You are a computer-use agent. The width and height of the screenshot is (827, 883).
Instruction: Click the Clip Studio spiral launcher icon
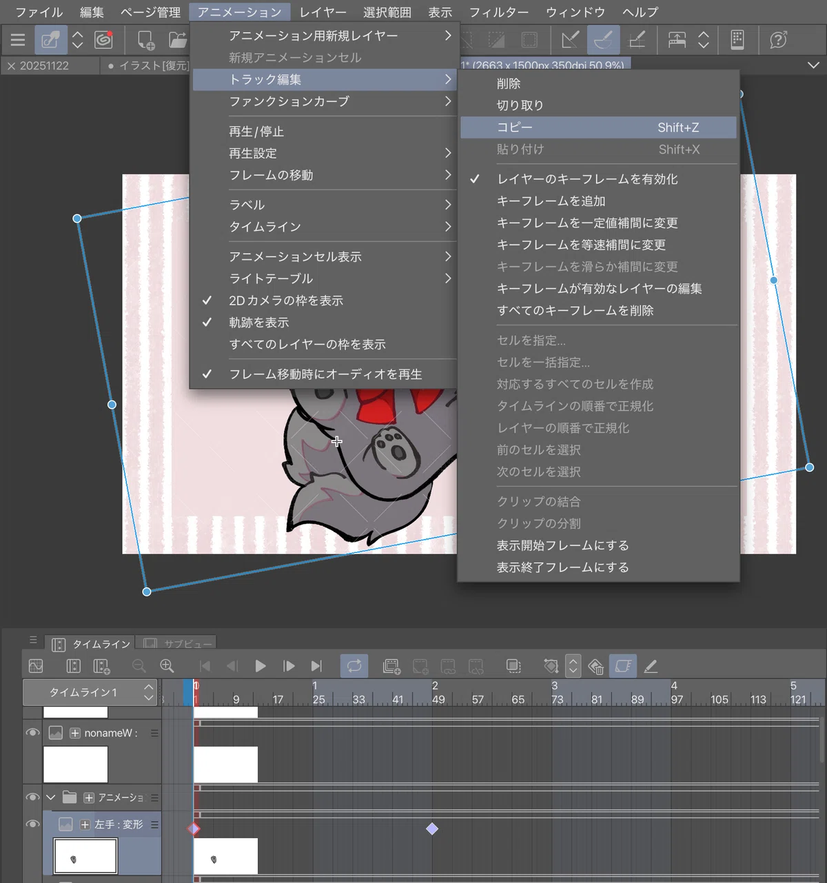click(103, 40)
